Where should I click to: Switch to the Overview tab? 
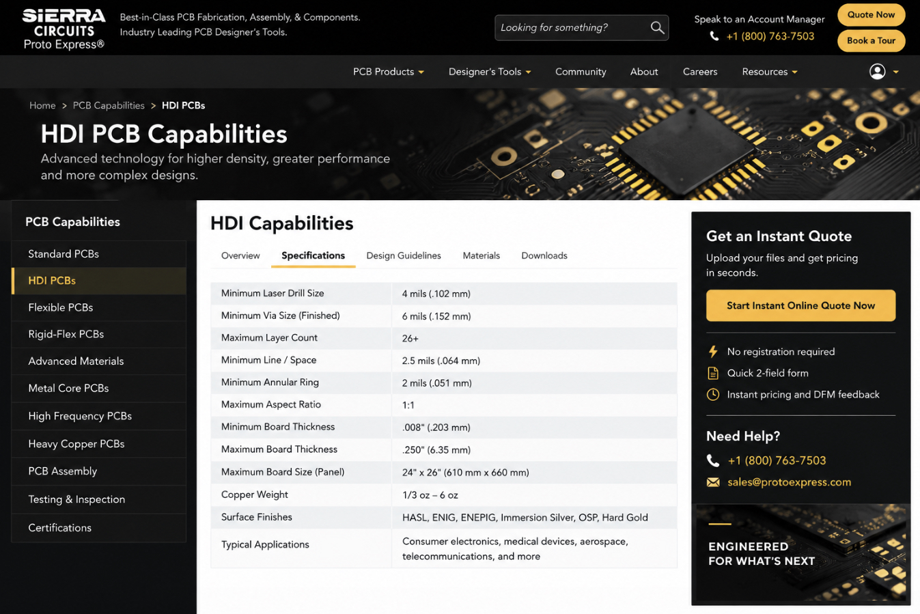[240, 255]
